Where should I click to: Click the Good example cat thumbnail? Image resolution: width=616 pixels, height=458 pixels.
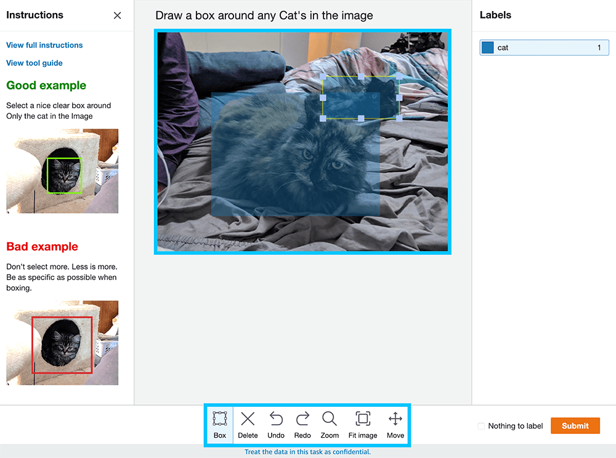tap(62, 171)
